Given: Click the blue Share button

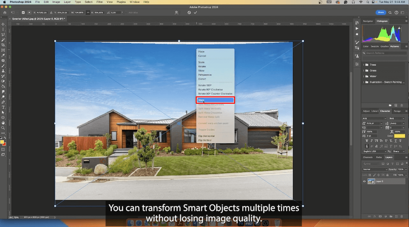Looking at the screenshot, I should point(381,12).
